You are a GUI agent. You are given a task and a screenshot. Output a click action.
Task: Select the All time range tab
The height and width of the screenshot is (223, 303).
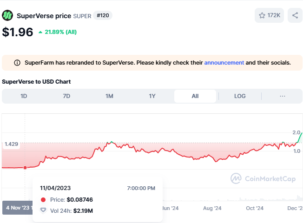click(x=195, y=96)
